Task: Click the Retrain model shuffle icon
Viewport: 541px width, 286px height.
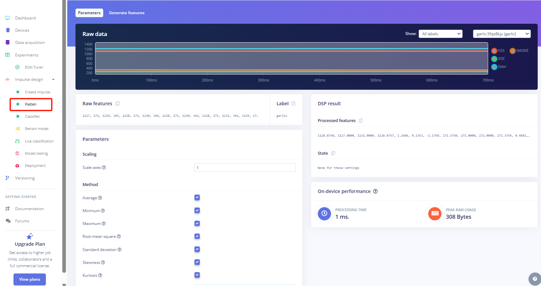Action: point(17,129)
